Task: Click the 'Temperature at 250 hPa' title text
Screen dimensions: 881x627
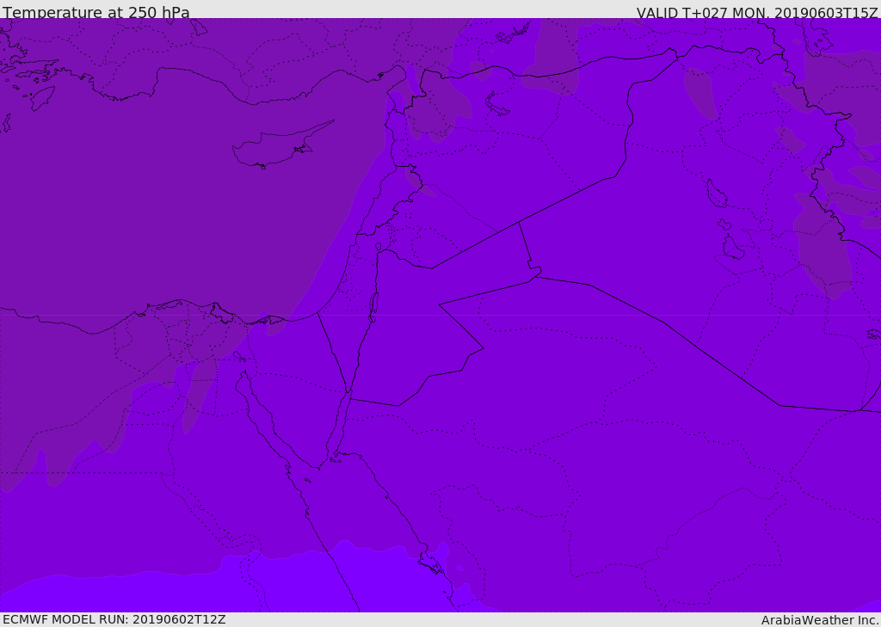Action: (96, 12)
